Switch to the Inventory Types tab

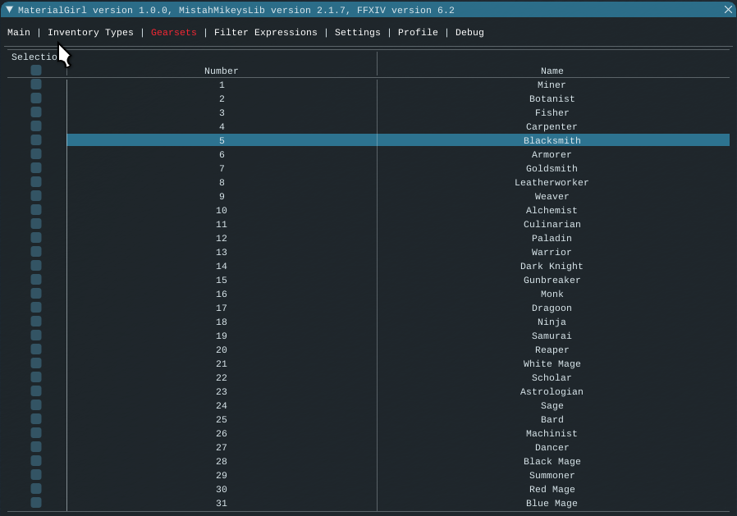pos(90,33)
